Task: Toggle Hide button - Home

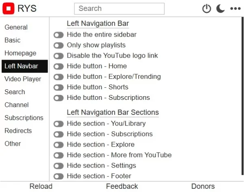Action: tap(59, 67)
